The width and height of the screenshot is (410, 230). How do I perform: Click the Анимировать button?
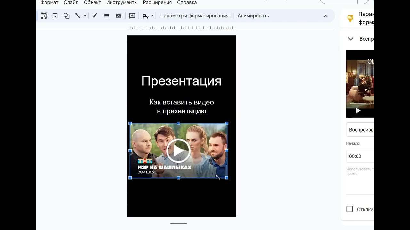point(253,16)
